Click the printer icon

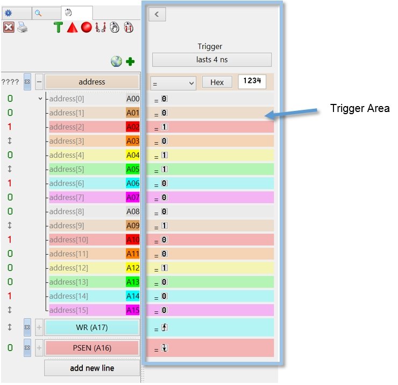[22, 27]
